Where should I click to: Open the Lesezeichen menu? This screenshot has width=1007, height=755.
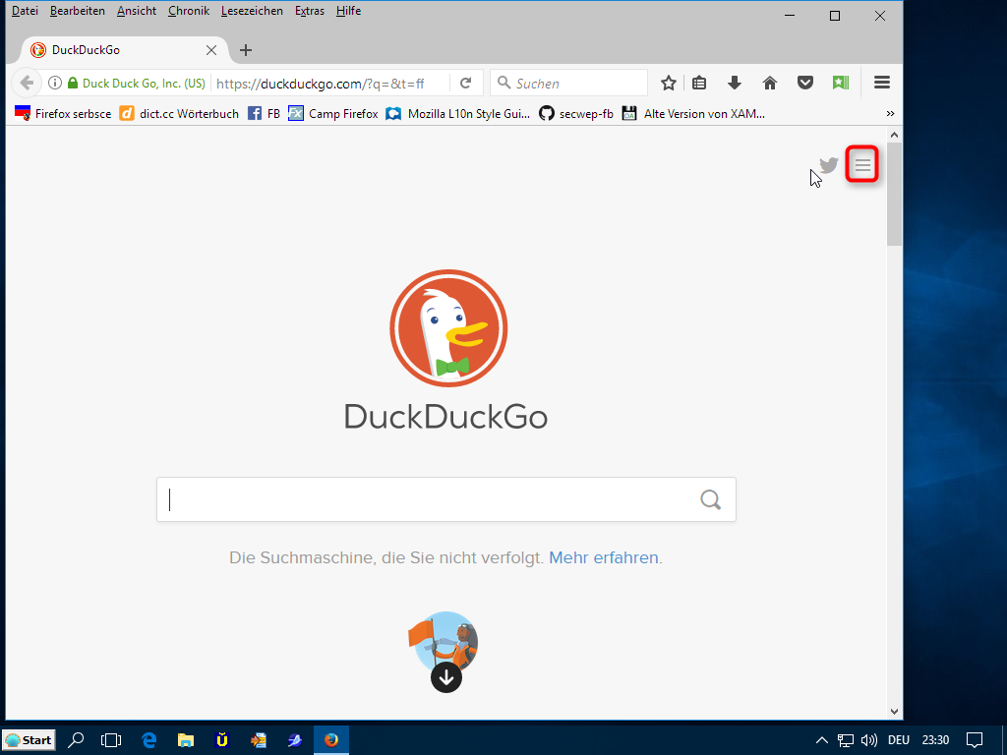coord(252,11)
